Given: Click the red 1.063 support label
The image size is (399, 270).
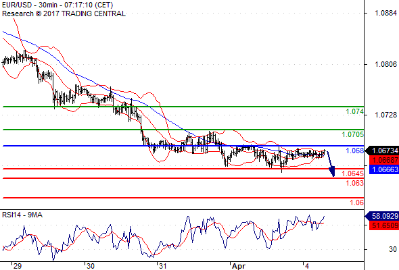Looking at the screenshot, I should click(x=355, y=183).
